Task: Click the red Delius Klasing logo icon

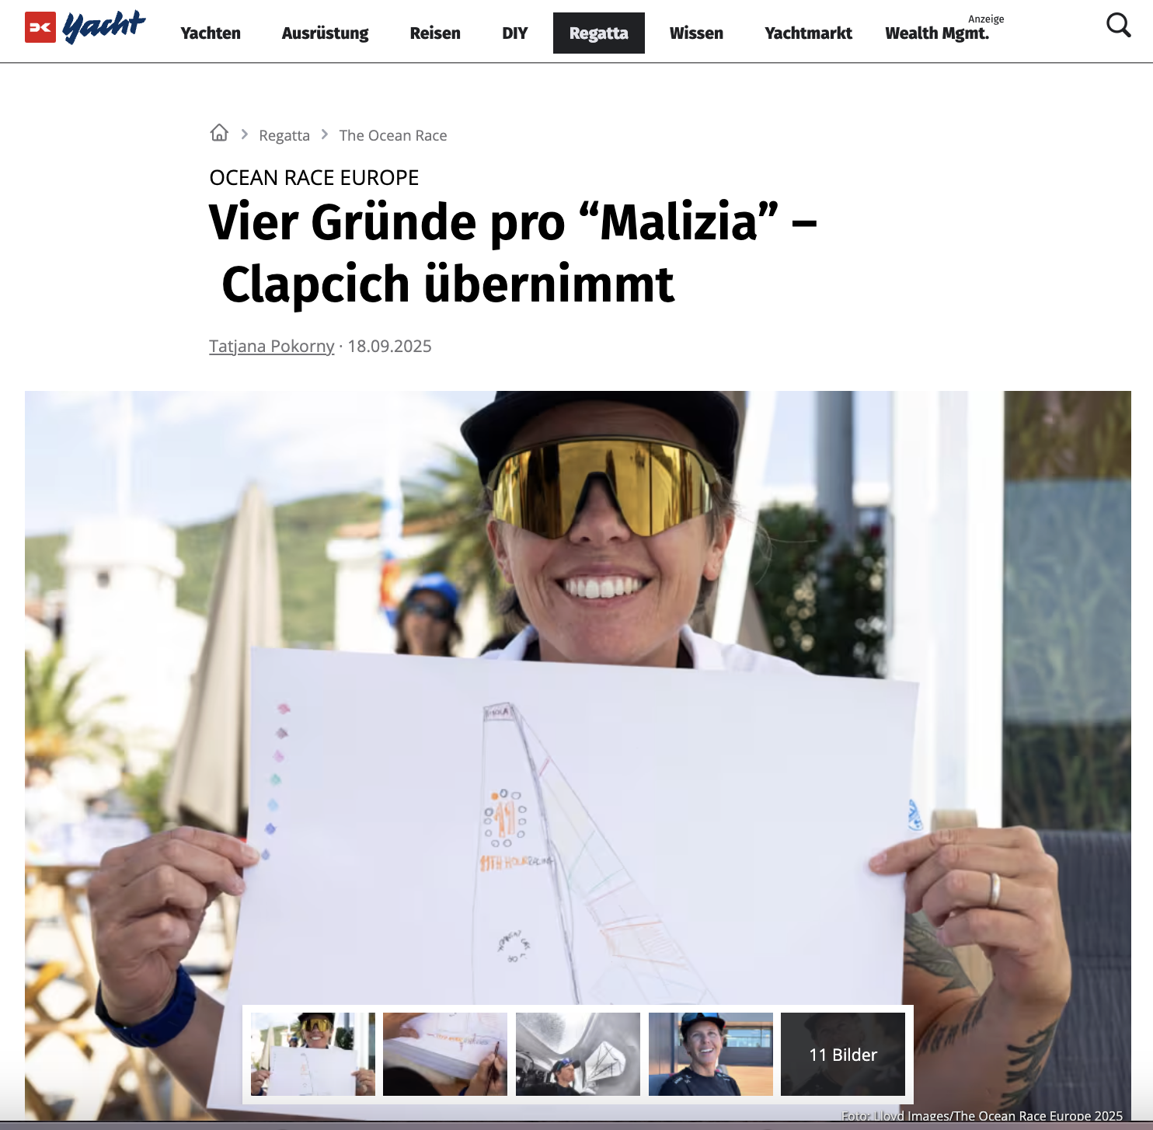Action: tap(40, 27)
